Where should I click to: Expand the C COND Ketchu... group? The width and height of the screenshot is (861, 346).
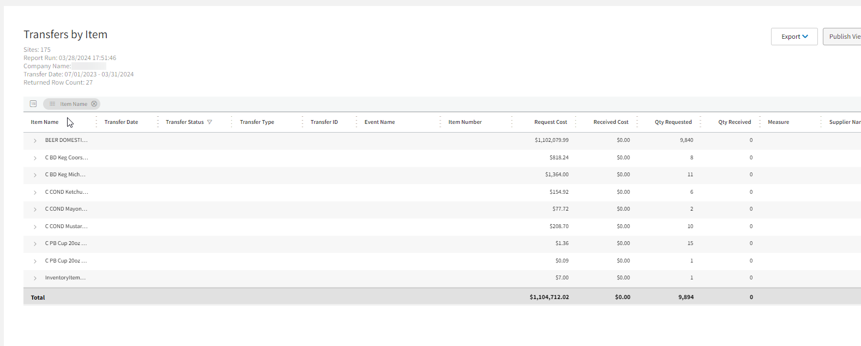35,193
